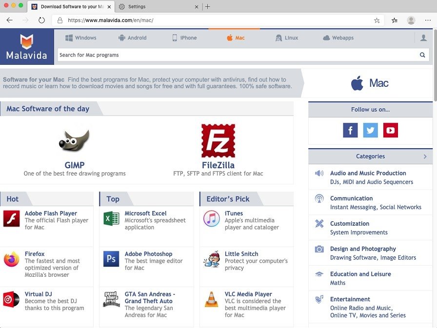Open GTA San Andreas - Grand Theft Auto link
The width and height of the screenshot is (437, 328).
pos(150,298)
